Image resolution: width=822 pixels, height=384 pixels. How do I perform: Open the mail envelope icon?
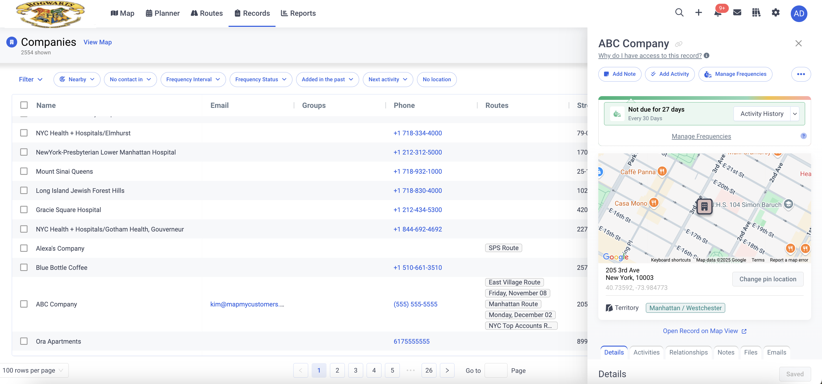(x=737, y=13)
